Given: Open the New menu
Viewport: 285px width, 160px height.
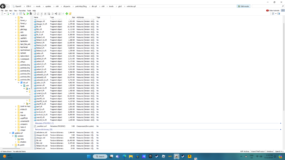Looking at the screenshot, I should point(11,11).
